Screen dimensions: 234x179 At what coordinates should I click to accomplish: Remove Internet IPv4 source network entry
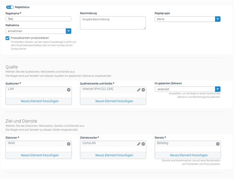(143, 90)
